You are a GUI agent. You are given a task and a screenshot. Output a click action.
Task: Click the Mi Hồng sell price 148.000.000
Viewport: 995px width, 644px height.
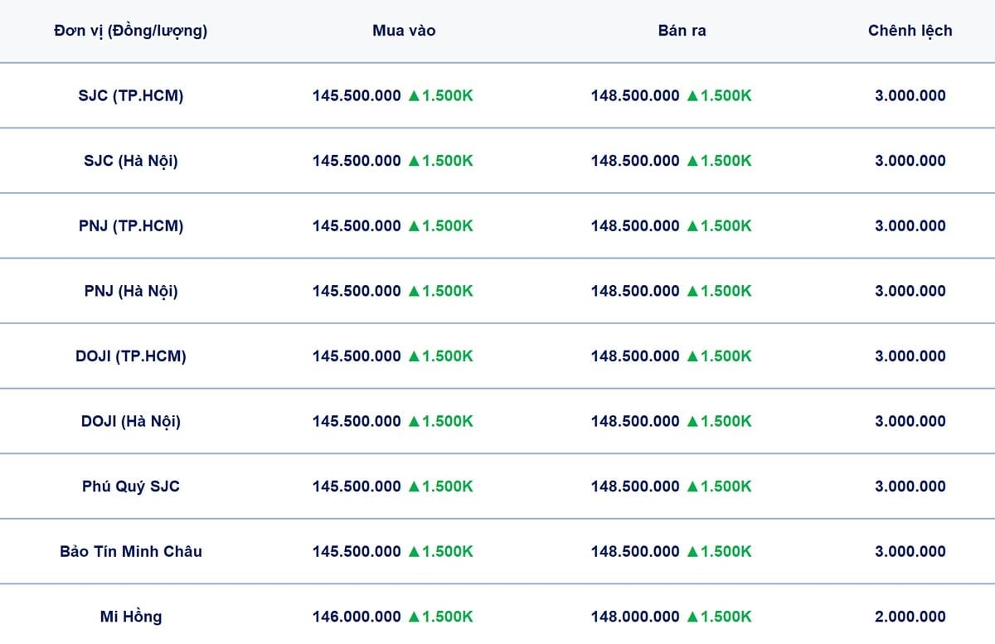click(635, 617)
